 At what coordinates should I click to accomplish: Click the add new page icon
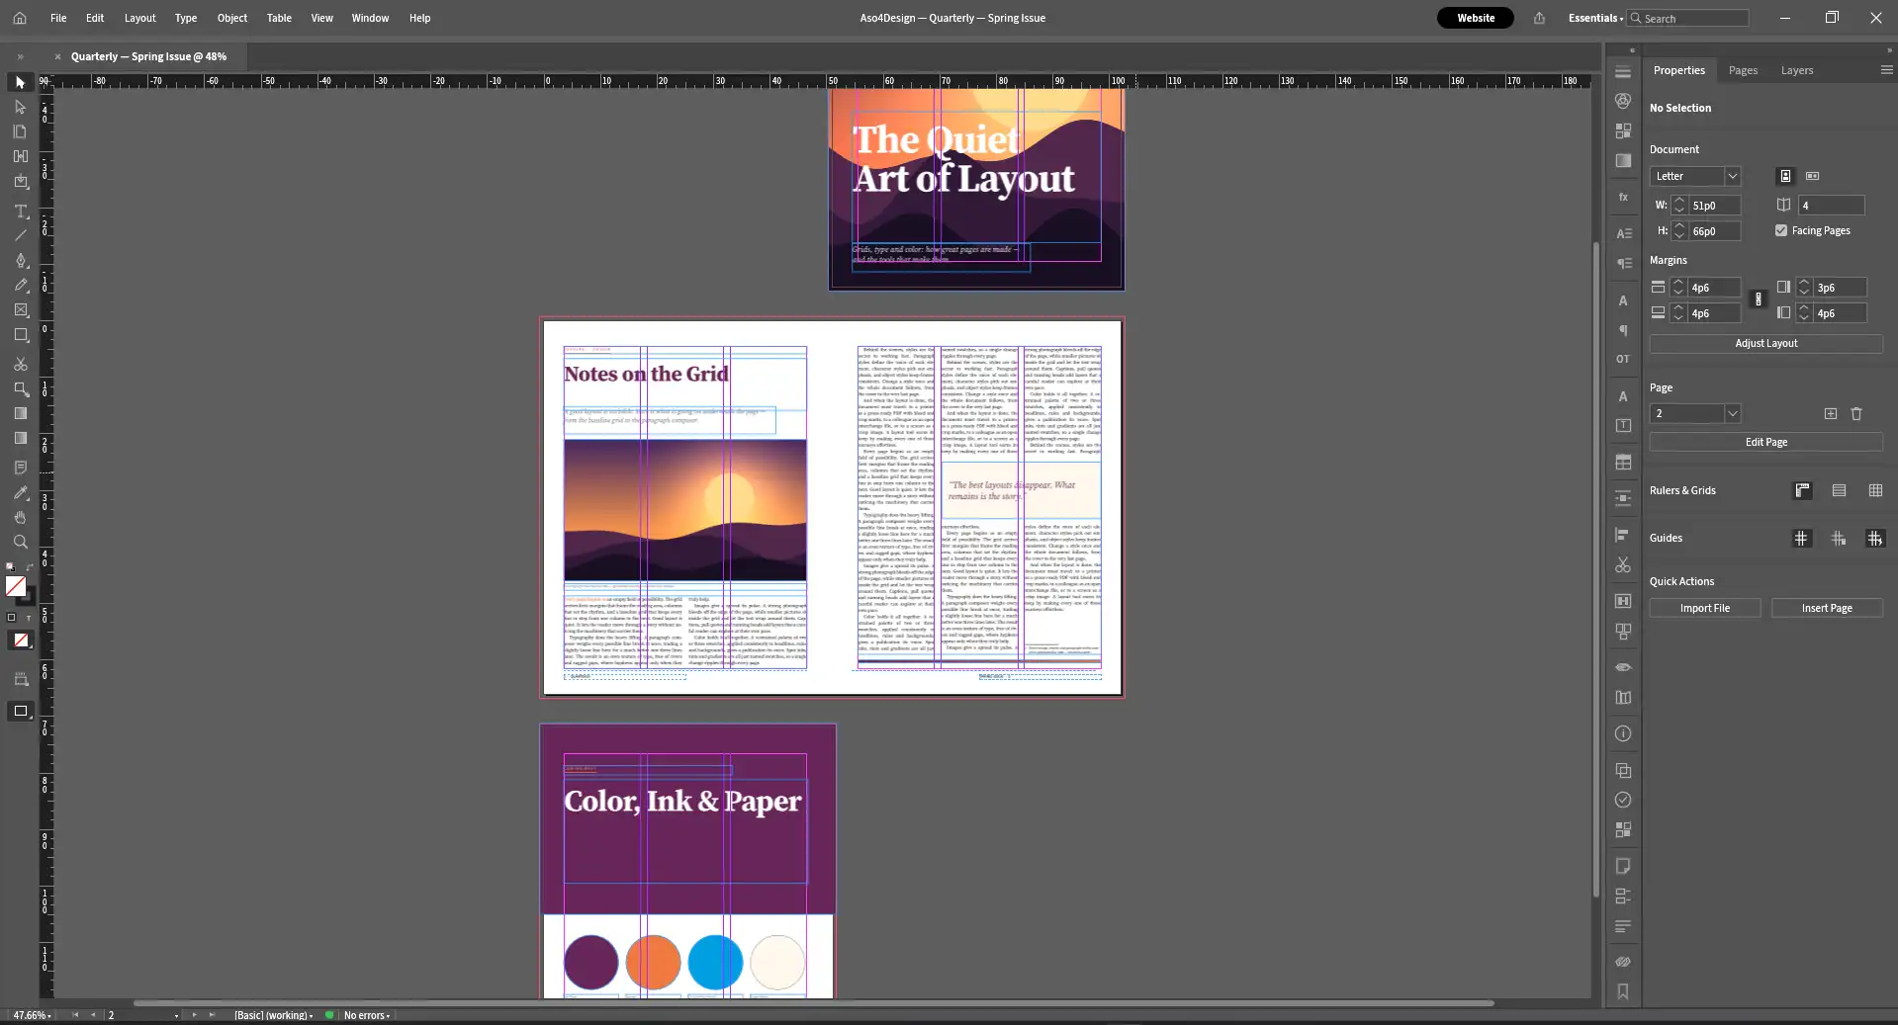coord(1831,414)
